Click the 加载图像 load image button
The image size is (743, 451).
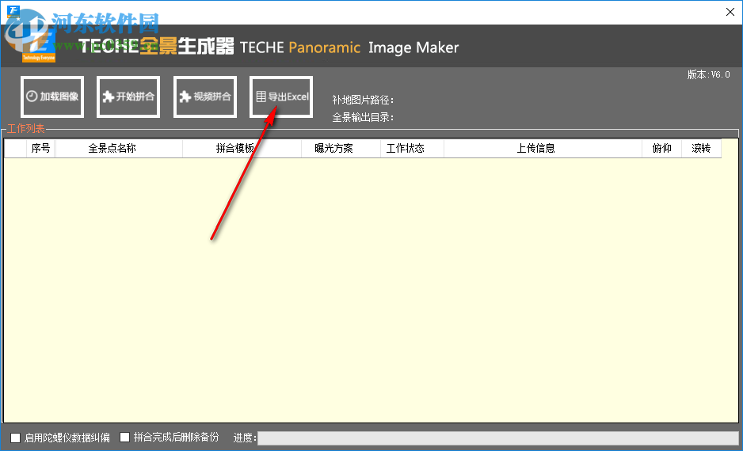coord(52,97)
